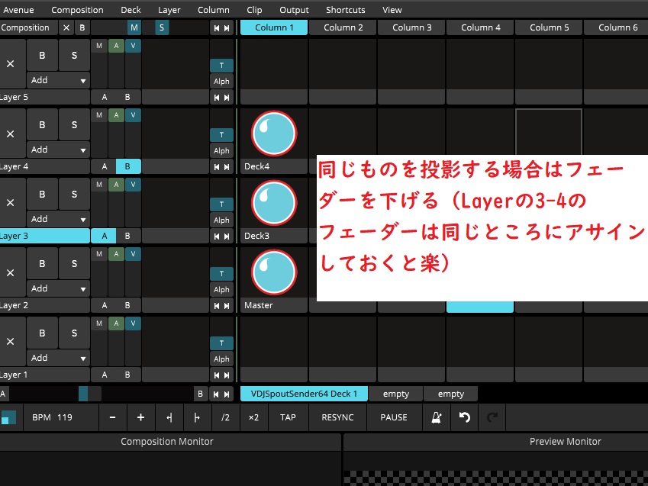The height and width of the screenshot is (486, 648).
Task: Click the Undo arrow icon
Action: pyautogui.click(x=464, y=417)
